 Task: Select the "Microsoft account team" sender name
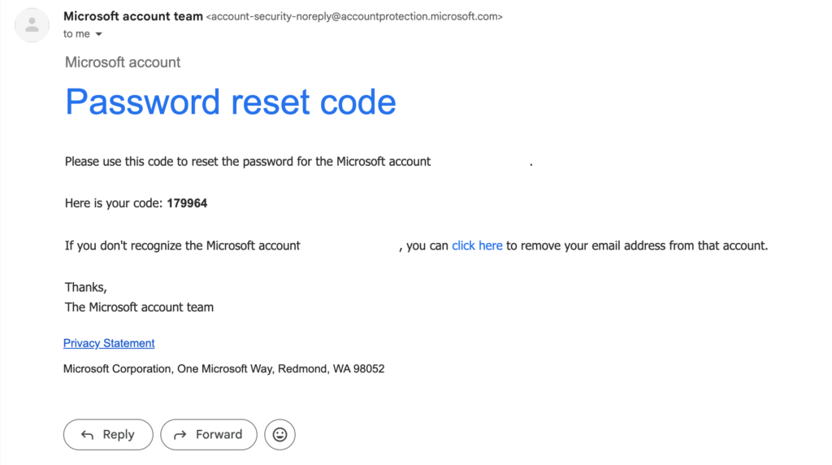click(133, 16)
